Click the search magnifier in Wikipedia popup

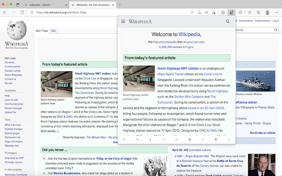click(228, 21)
